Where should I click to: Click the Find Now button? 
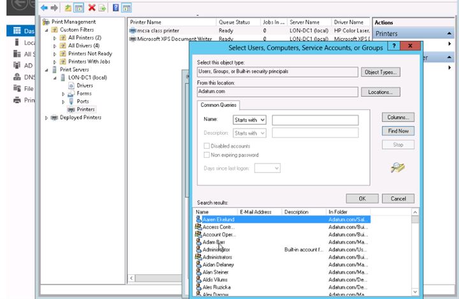[398, 131]
